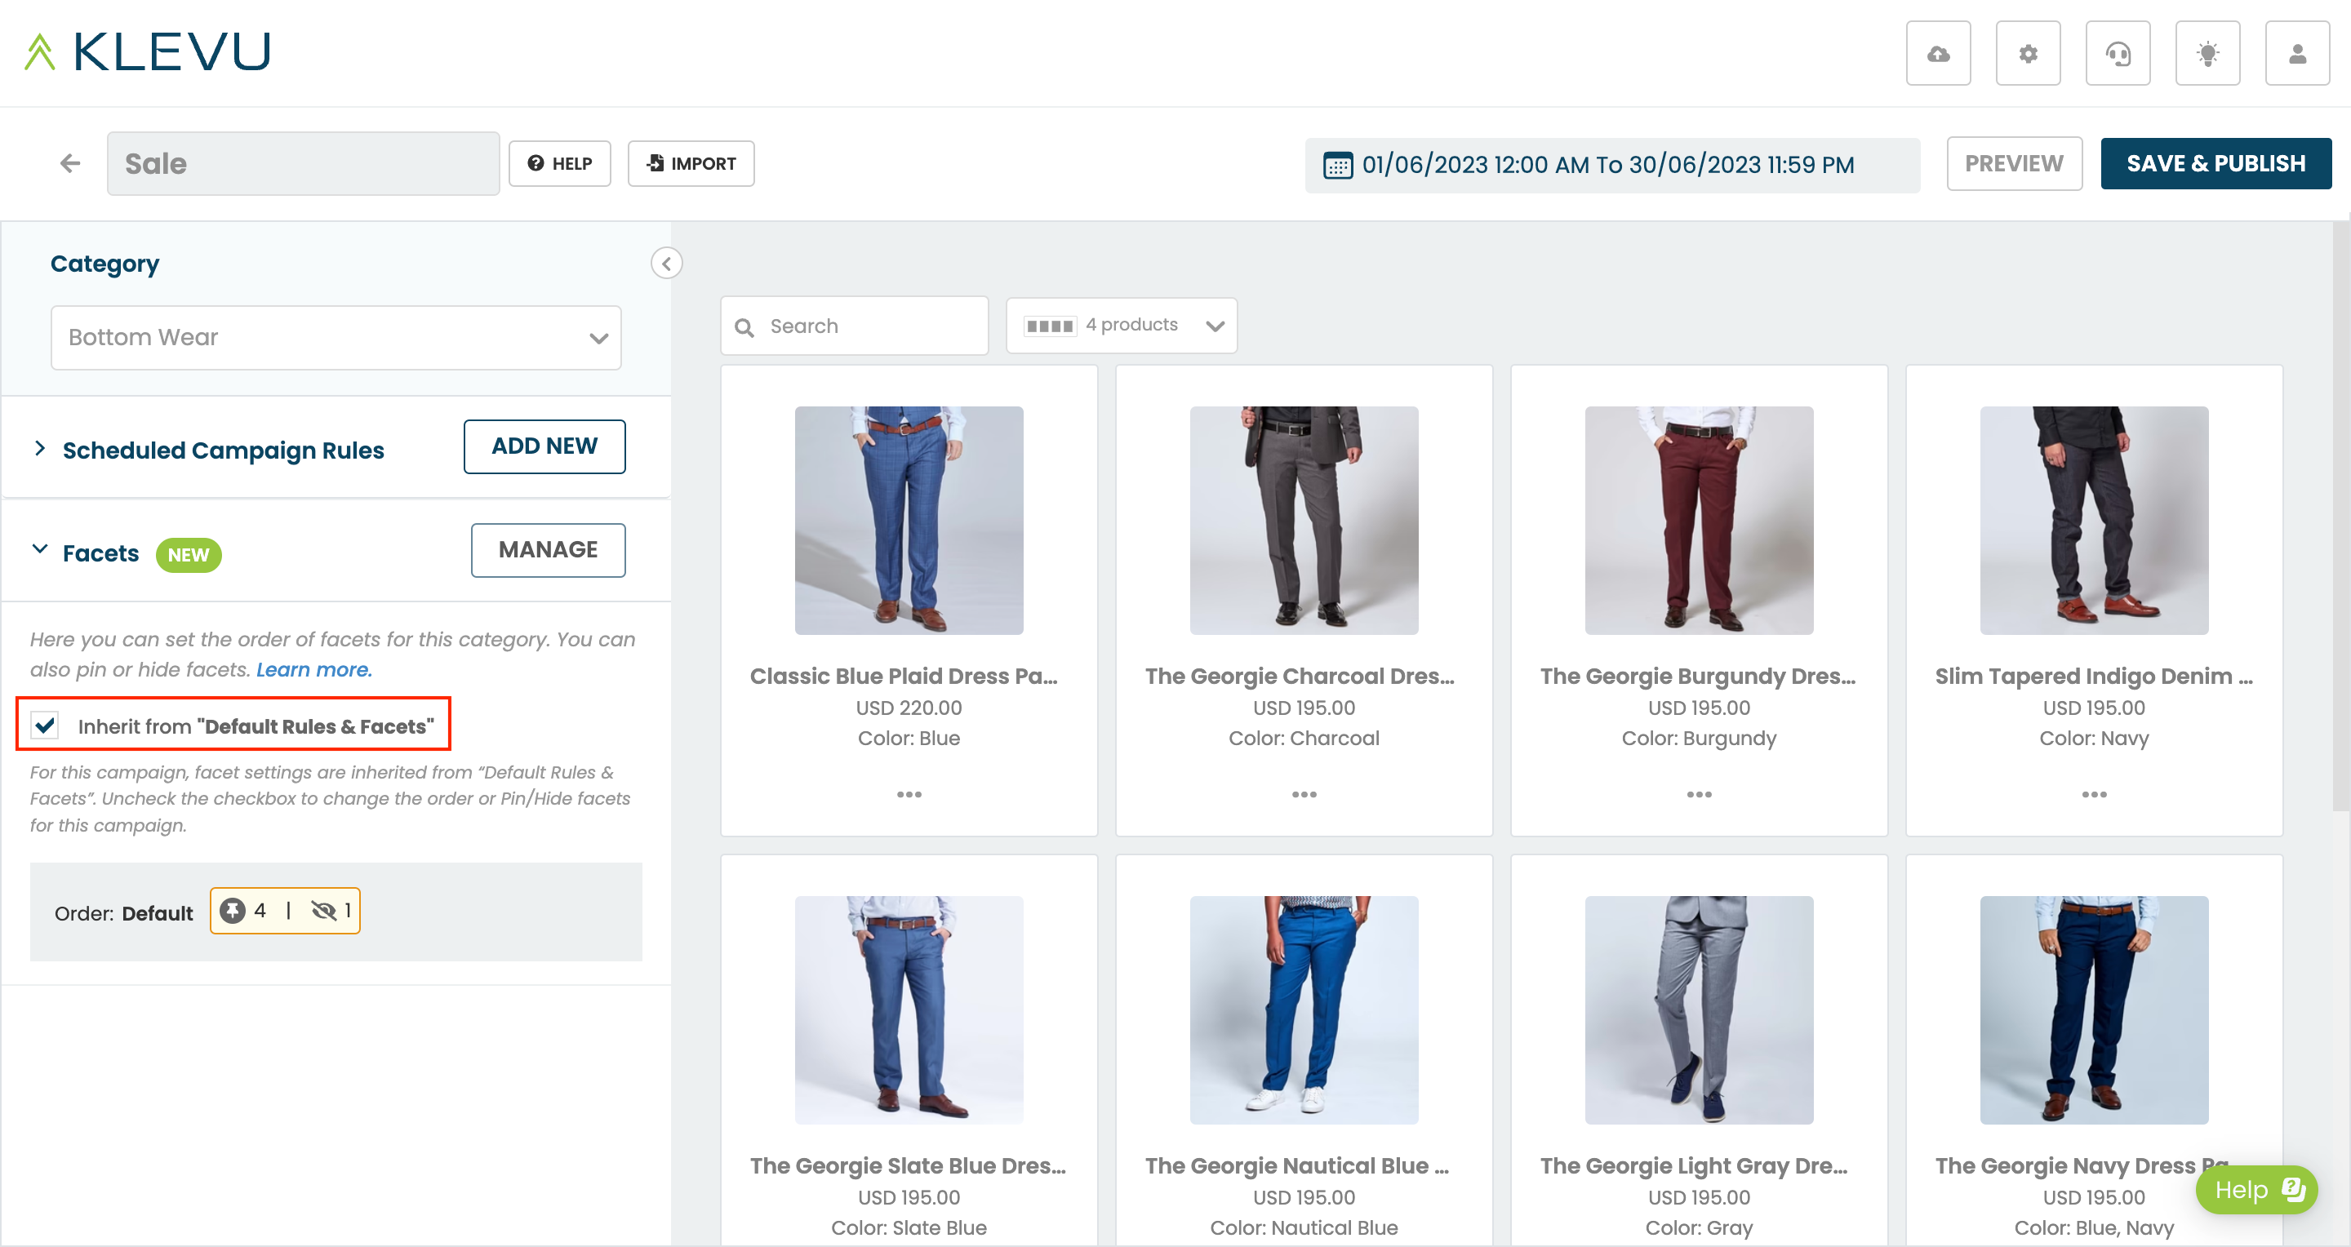Open the support headset icon
Viewport: 2351px width, 1247px height.
pos(2118,53)
